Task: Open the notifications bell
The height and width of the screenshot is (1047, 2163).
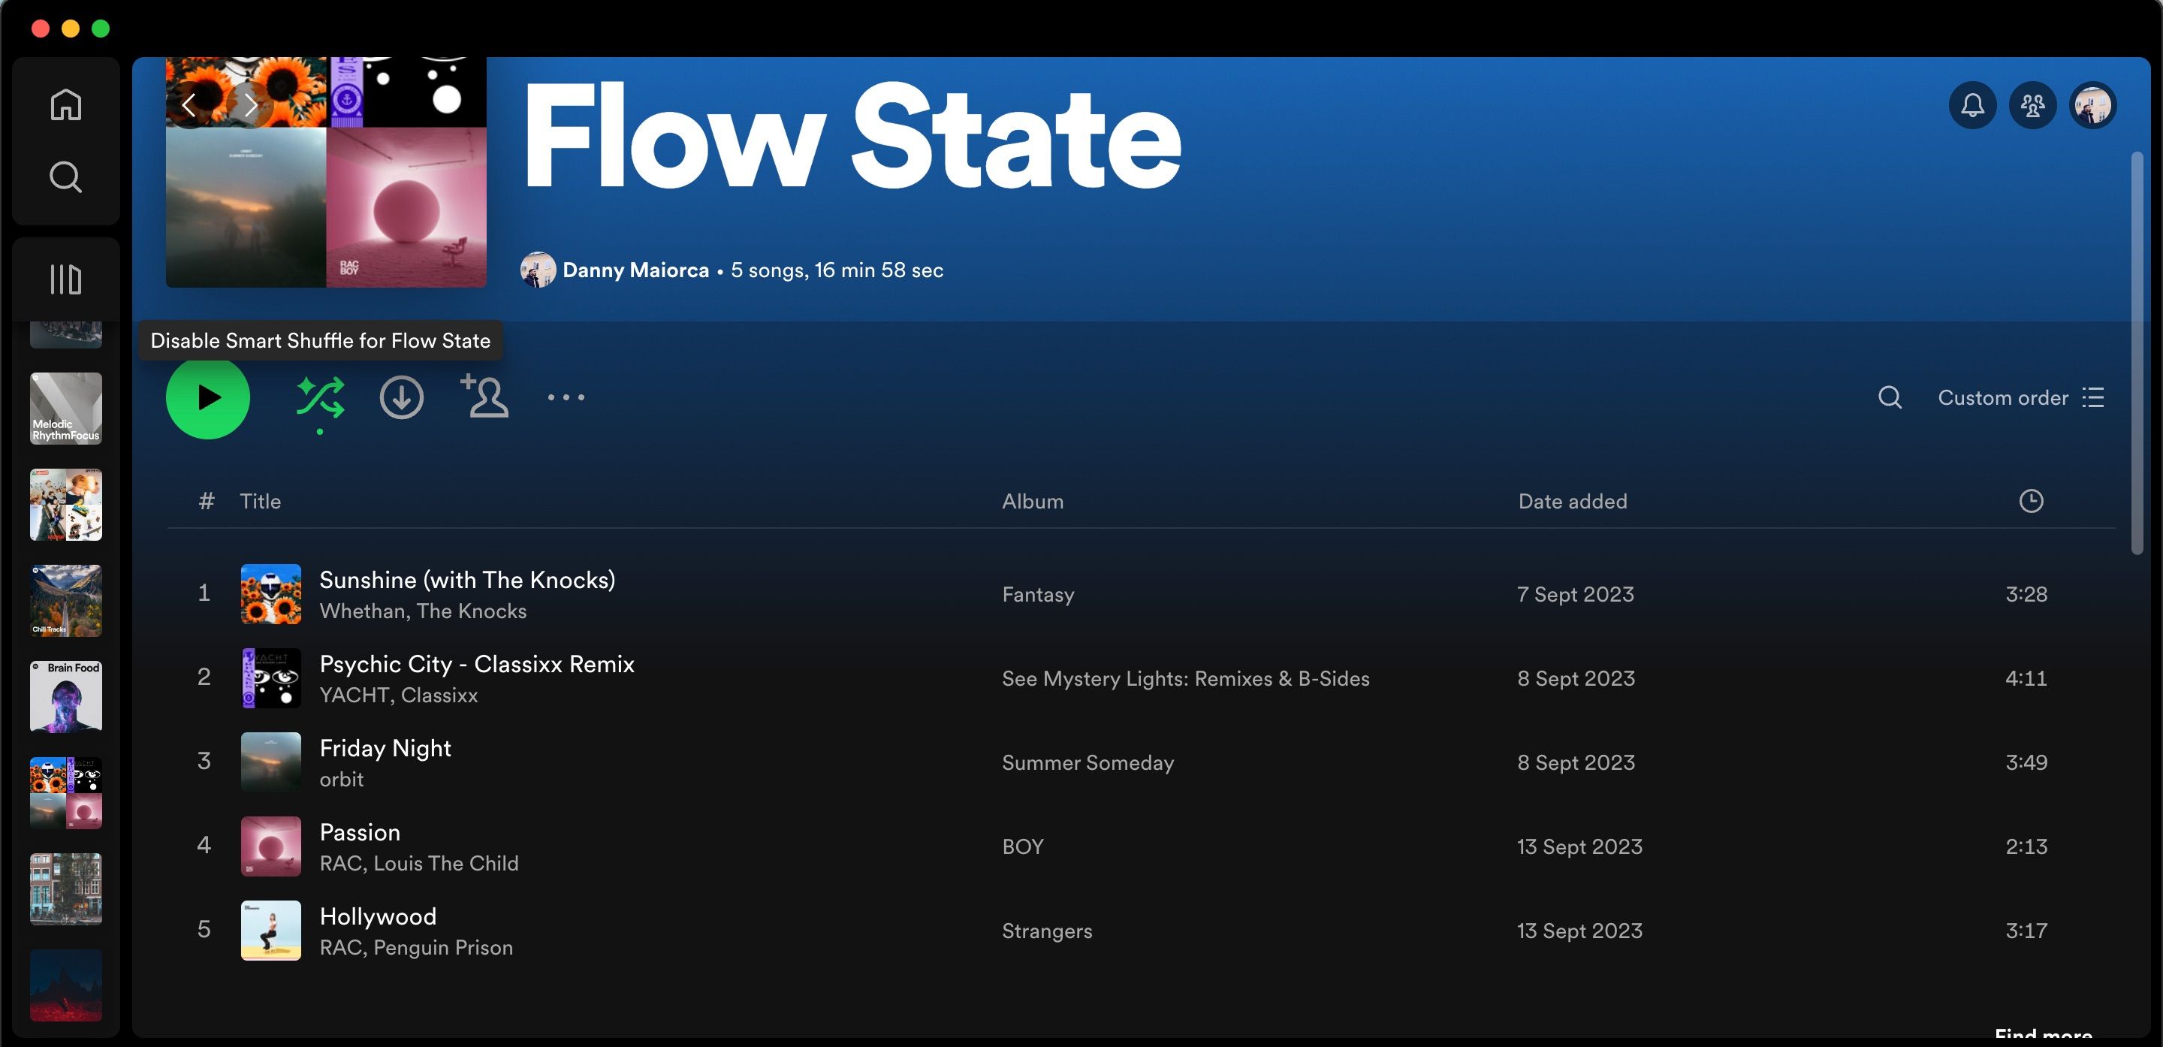Action: (x=1972, y=104)
